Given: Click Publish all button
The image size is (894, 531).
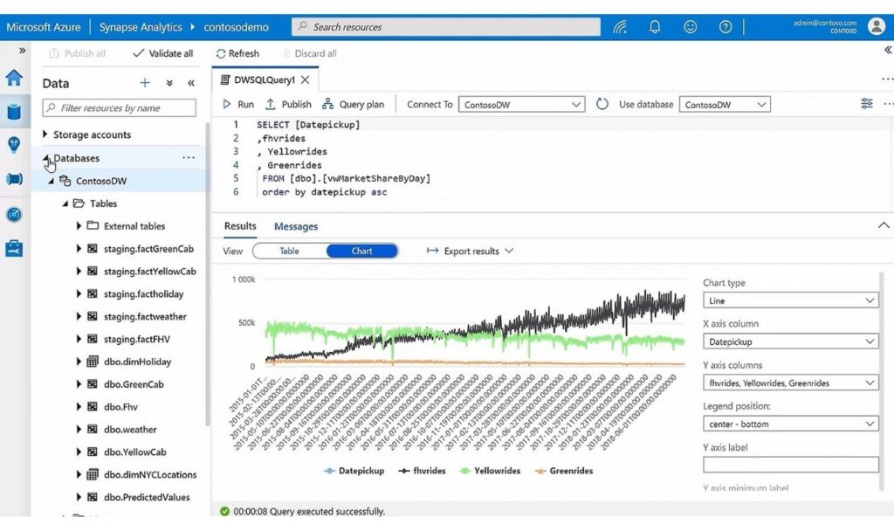Looking at the screenshot, I should pyautogui.click(x=77, y=53).
